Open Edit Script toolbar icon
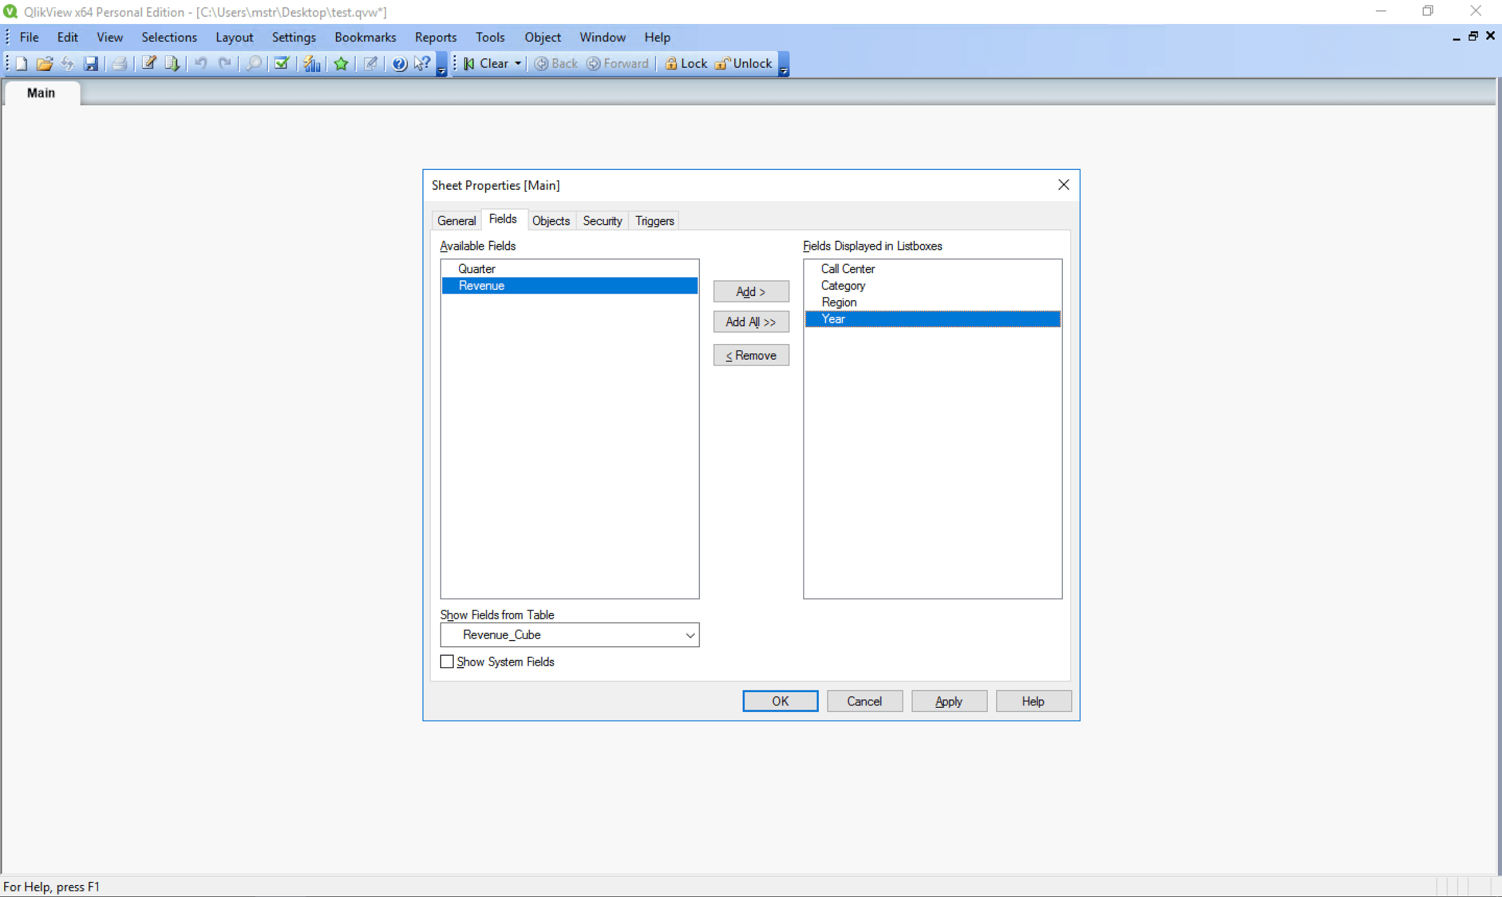The width and height of the screenshot is (1502, 897). [x=148, y=64]
